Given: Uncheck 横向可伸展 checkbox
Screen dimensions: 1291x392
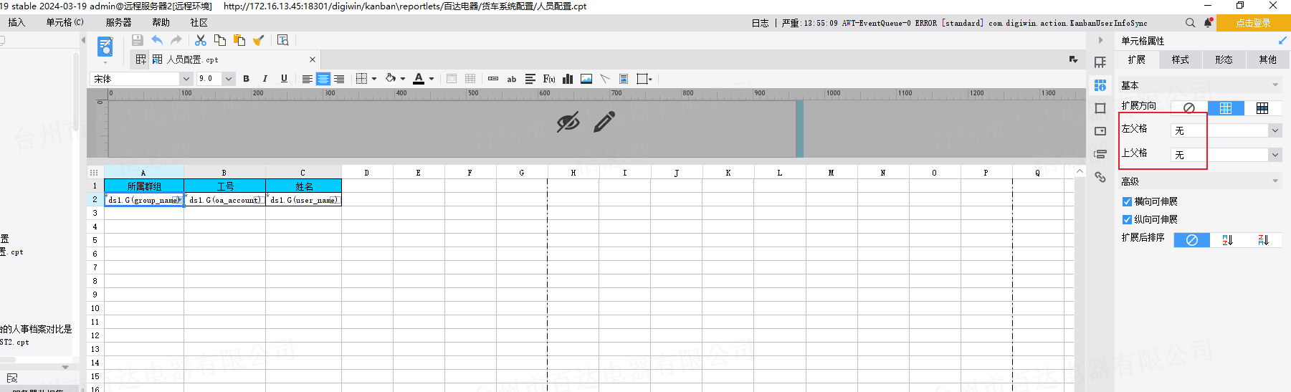Looking at the screenshot, I should tap(1127, 201).
